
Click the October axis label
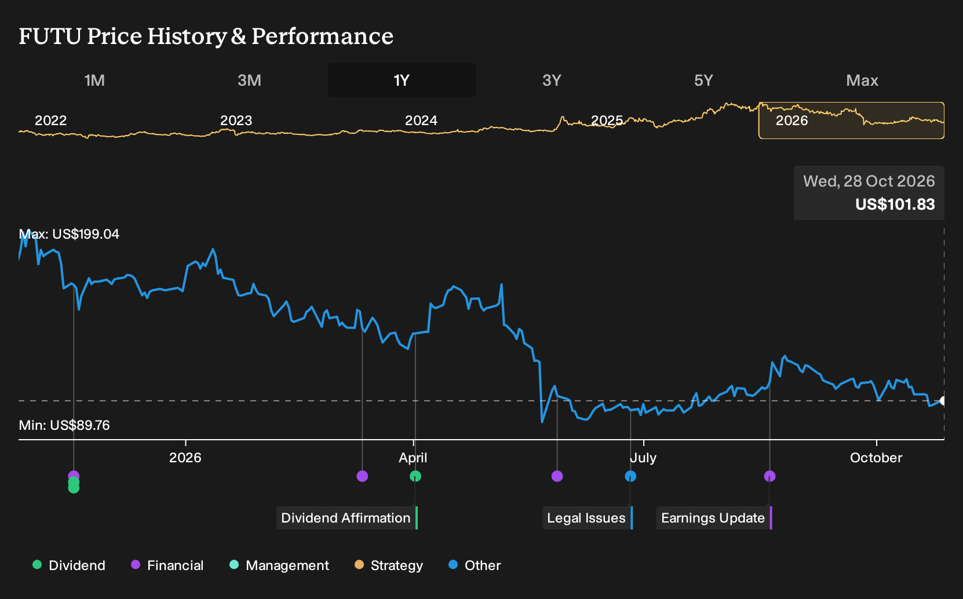pos(876,458)
